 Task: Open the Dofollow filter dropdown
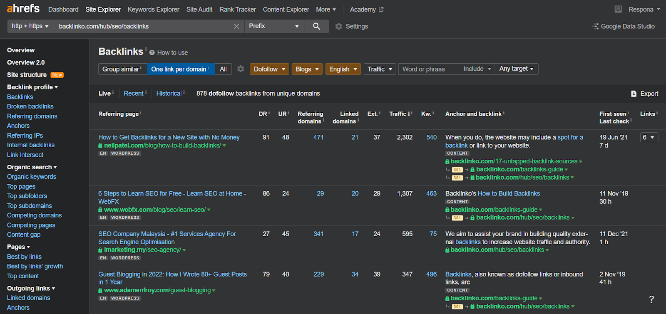click(269, 69)
